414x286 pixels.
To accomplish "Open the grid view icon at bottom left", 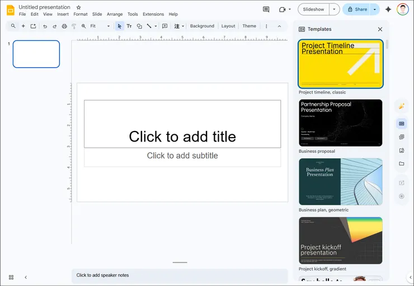I will [x=11, y=277].
